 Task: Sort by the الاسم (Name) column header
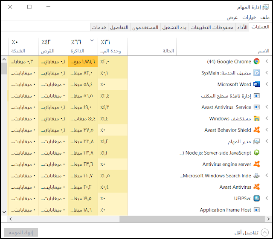click(224, 46)
